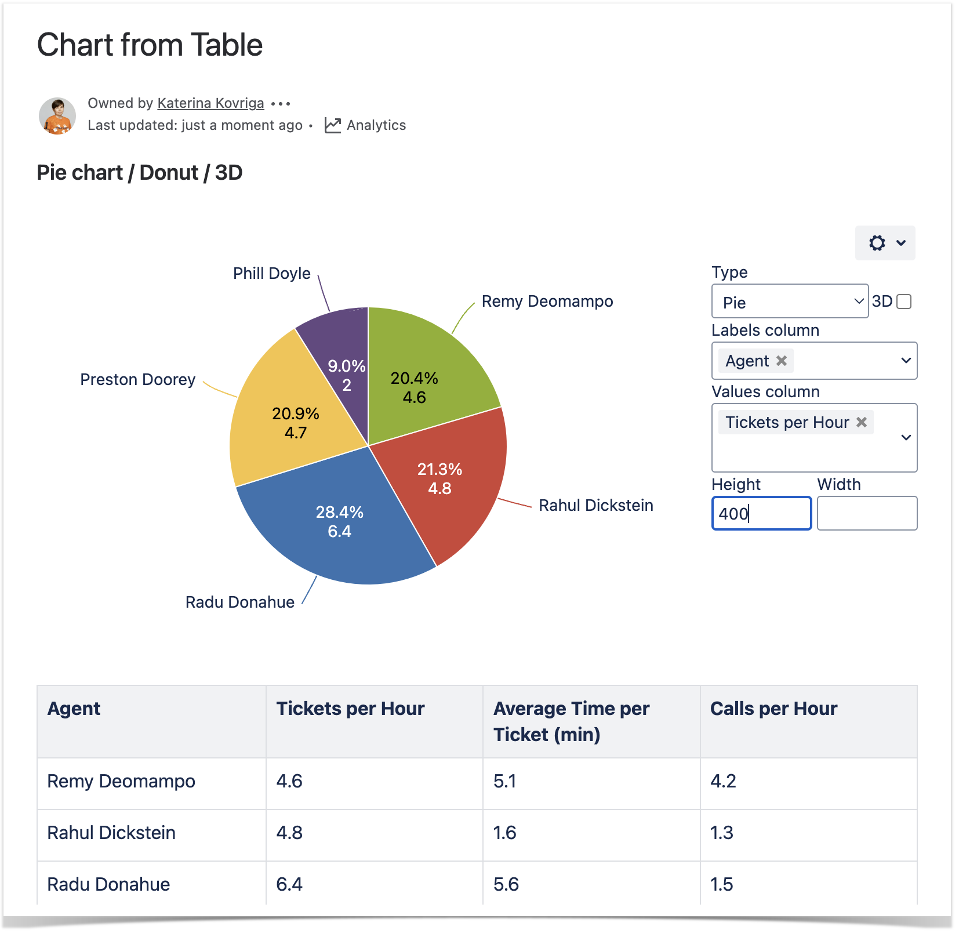Open the Katerina Kovriga owner link
The height and width of the screenshot is (933, 959).
pyautogui.click(x=210, y=103)
